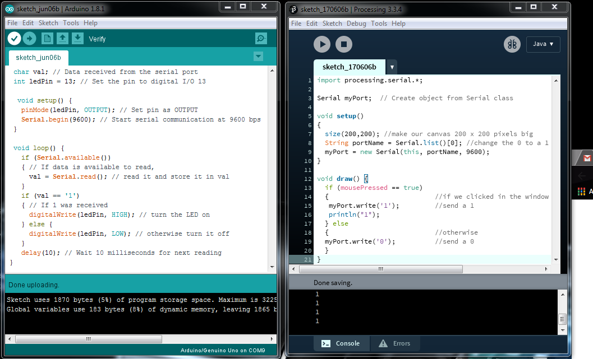Click Processing editor vertical scroll up arrow
The height and width of the screenshot is (359, 593).
[555, 81]
